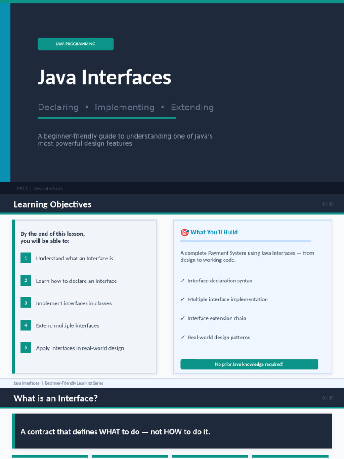Click the JAVA PROGRAMMING badge

pos(76,44)
